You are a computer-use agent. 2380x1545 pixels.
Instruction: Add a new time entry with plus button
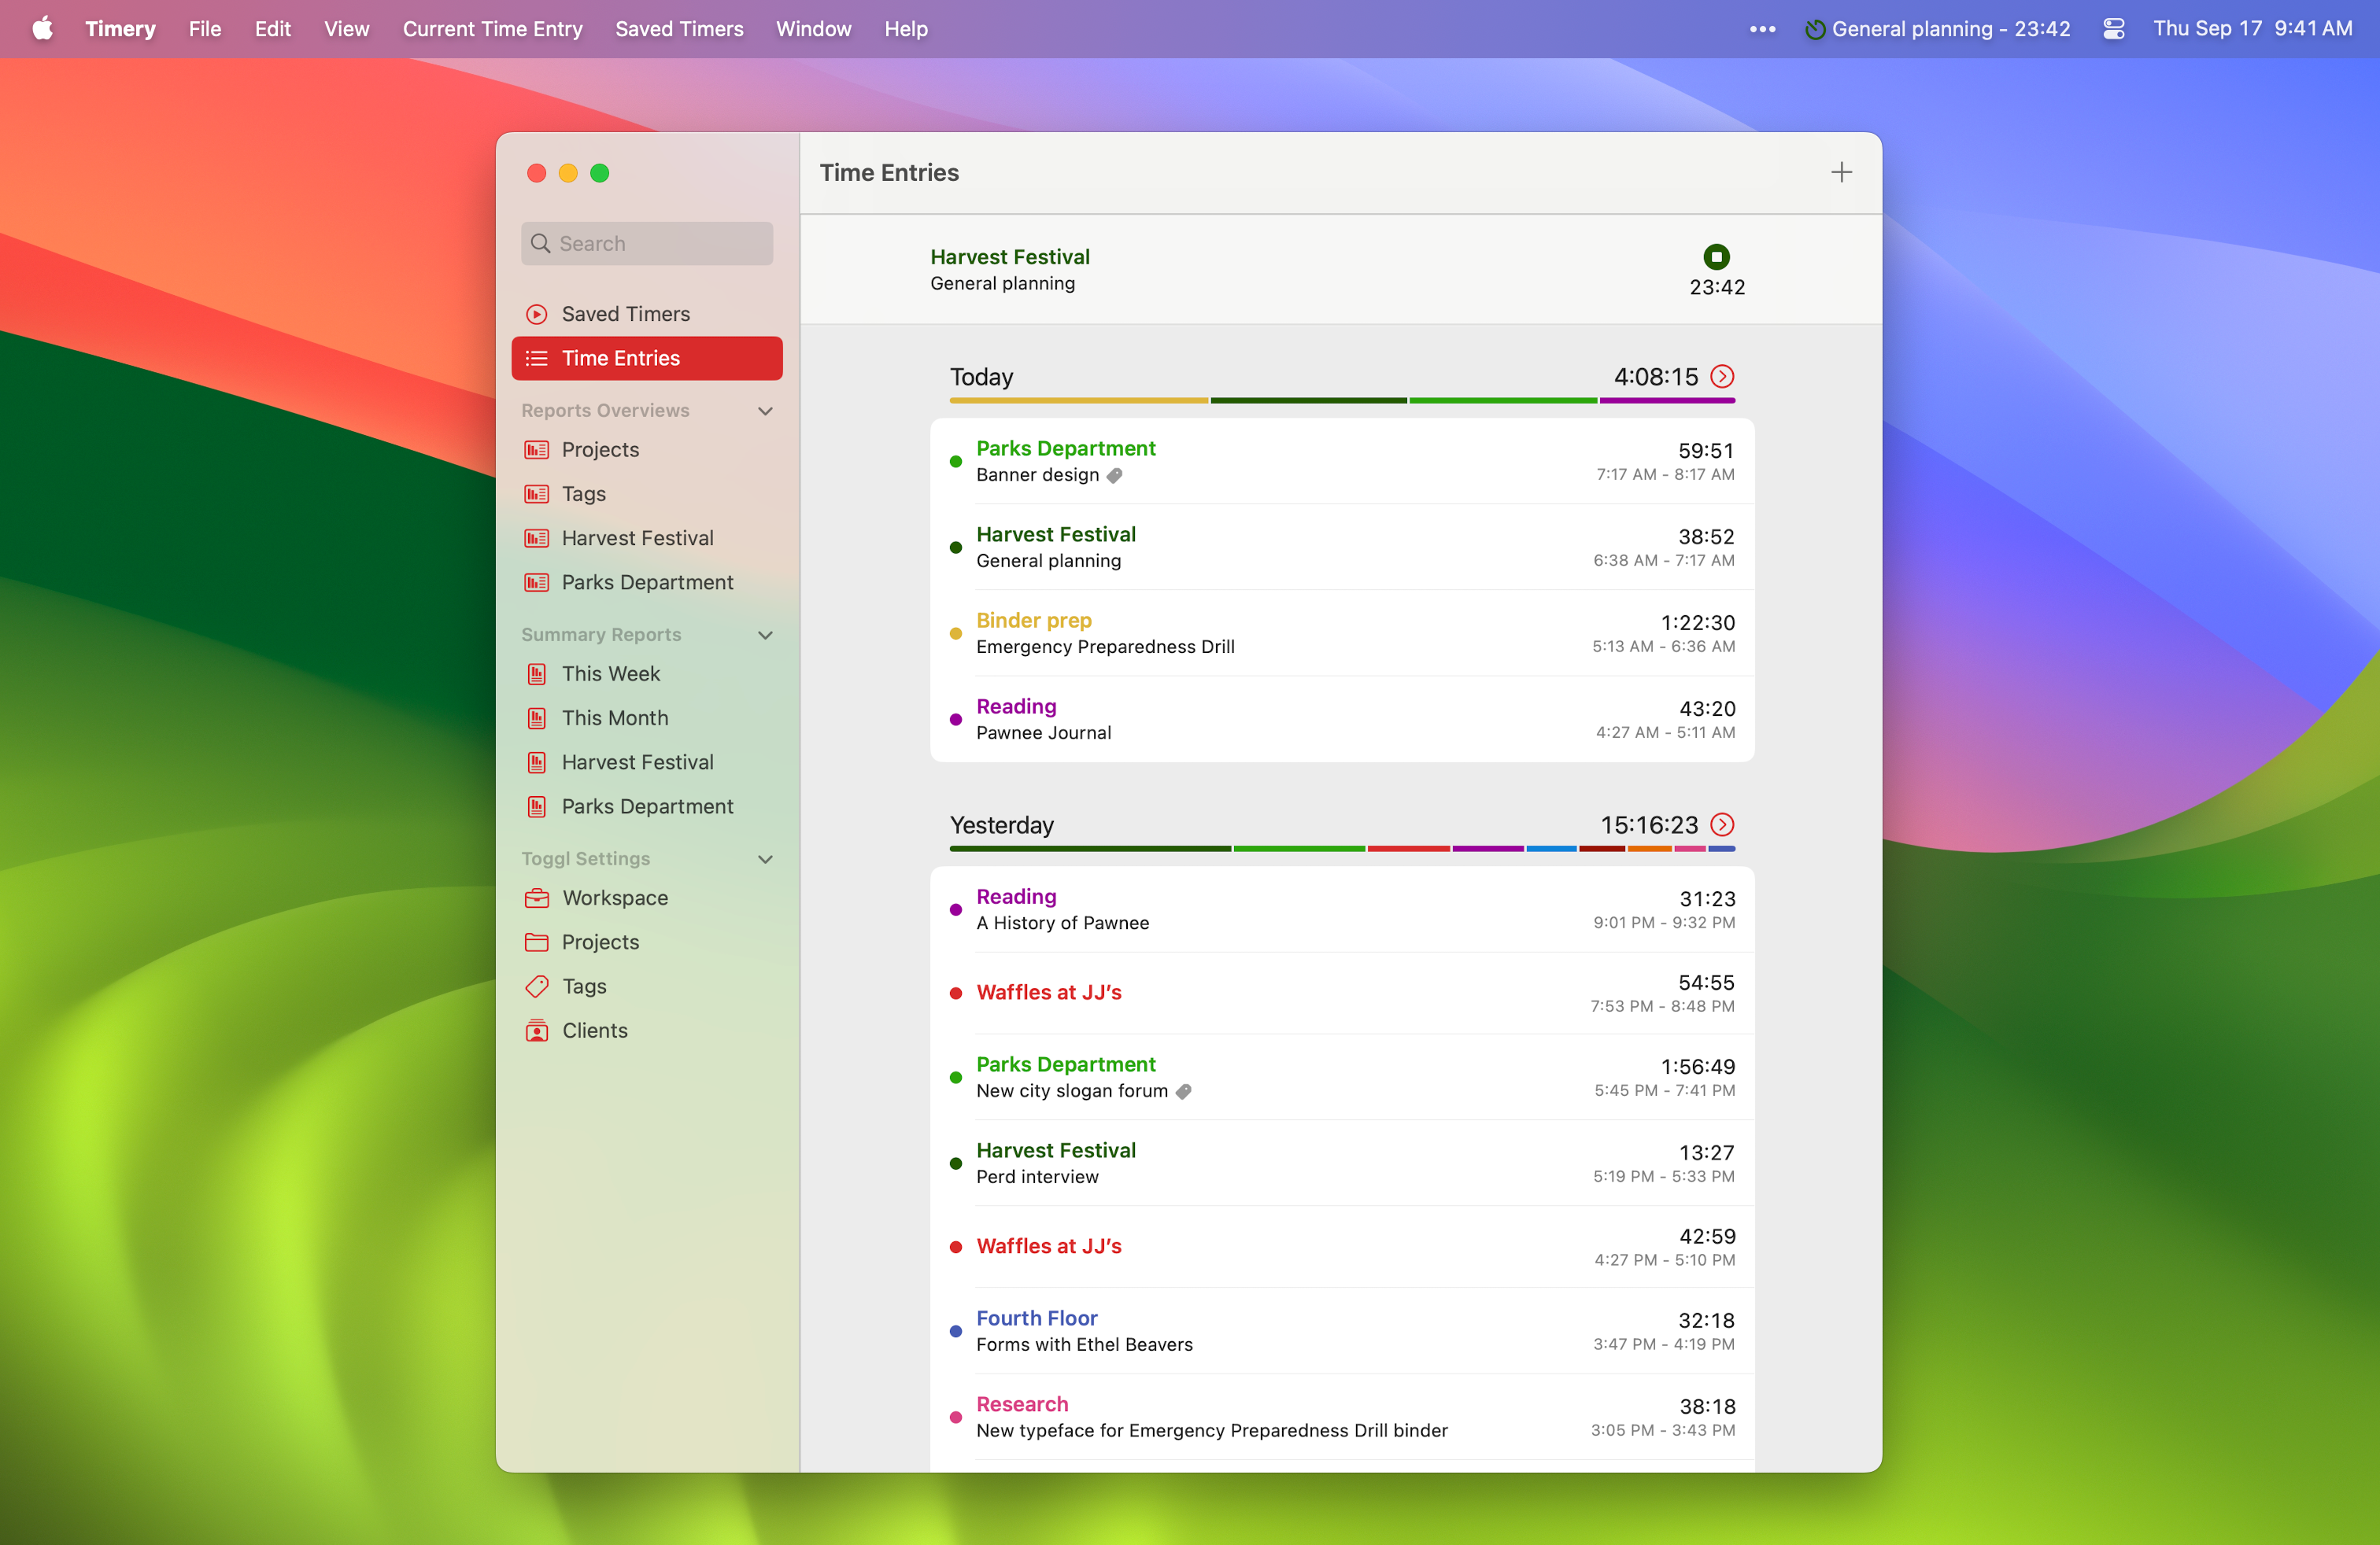click(1841, 173)
